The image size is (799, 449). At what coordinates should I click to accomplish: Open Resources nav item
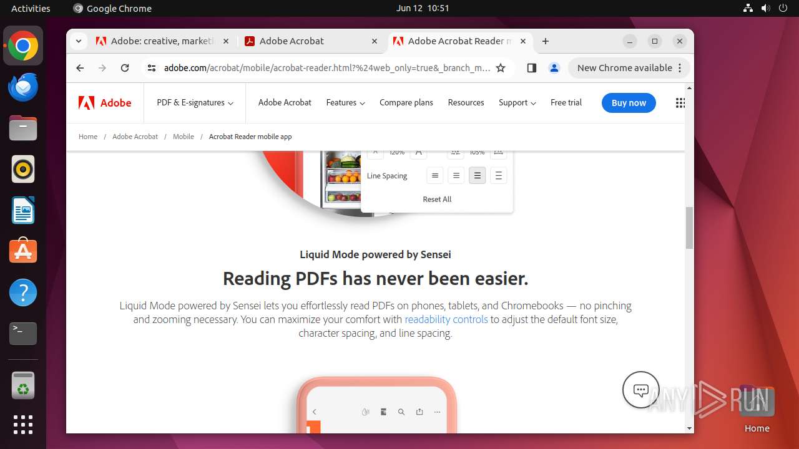point(466,103)
